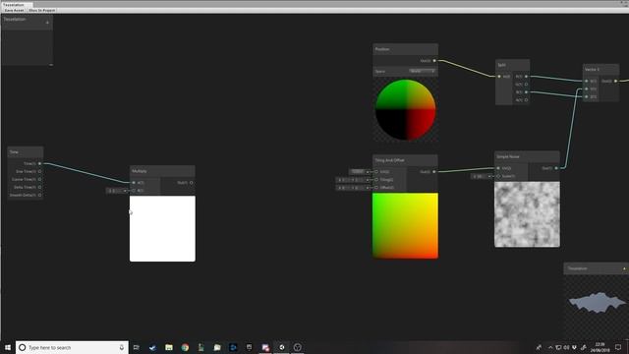The width and height of the screenshot is (629, 354).
Task: Open the Position node Space dropdown
Action: 423,71
